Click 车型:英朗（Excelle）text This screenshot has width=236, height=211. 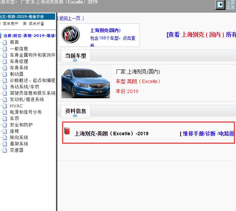(138, 81)
